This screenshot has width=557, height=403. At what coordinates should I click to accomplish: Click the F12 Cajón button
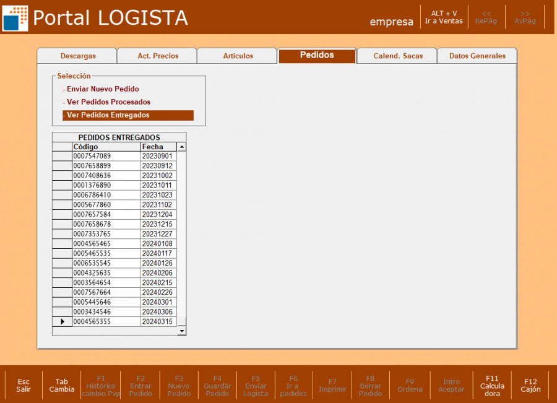pos(530,386)
